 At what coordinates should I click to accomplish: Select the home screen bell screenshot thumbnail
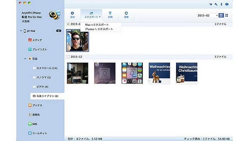click(132, 73)
